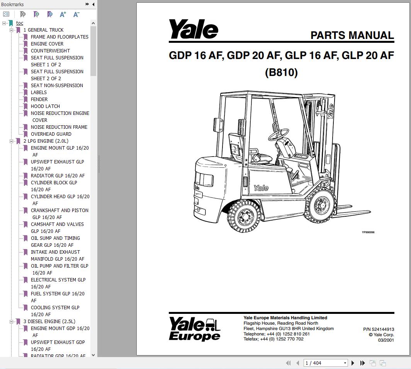Decrease bookmark text size
411x369 pixels.
click(x=76, y=14)
